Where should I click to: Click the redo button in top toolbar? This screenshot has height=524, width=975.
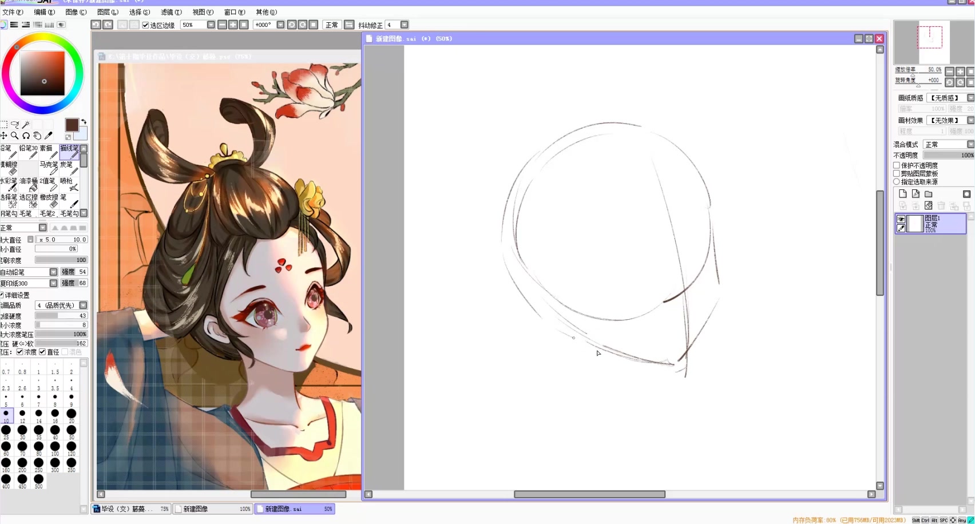click(x=108, y=25)
